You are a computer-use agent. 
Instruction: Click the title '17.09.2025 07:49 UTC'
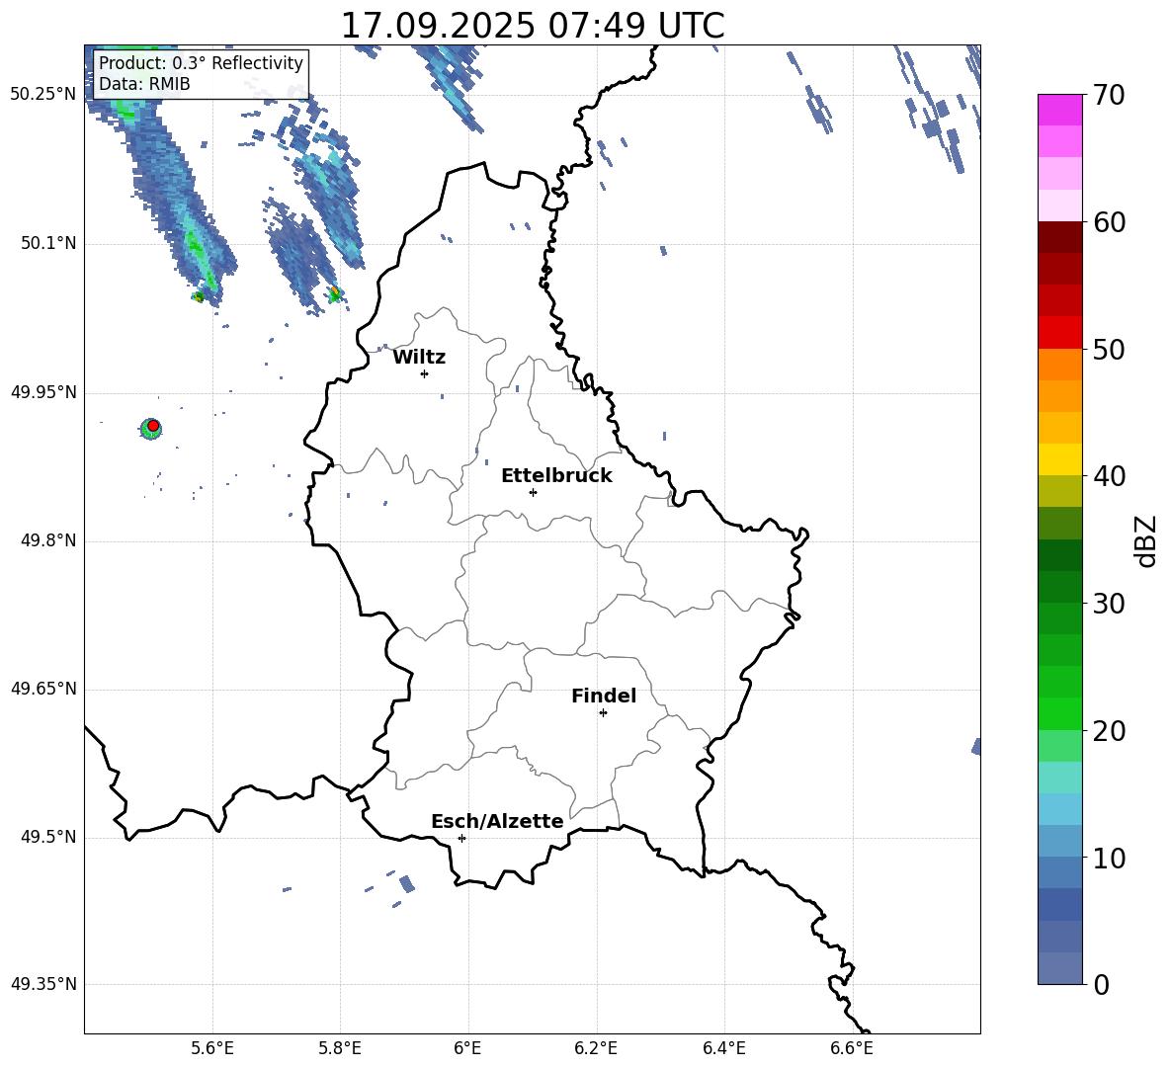[x=533, y=26]
